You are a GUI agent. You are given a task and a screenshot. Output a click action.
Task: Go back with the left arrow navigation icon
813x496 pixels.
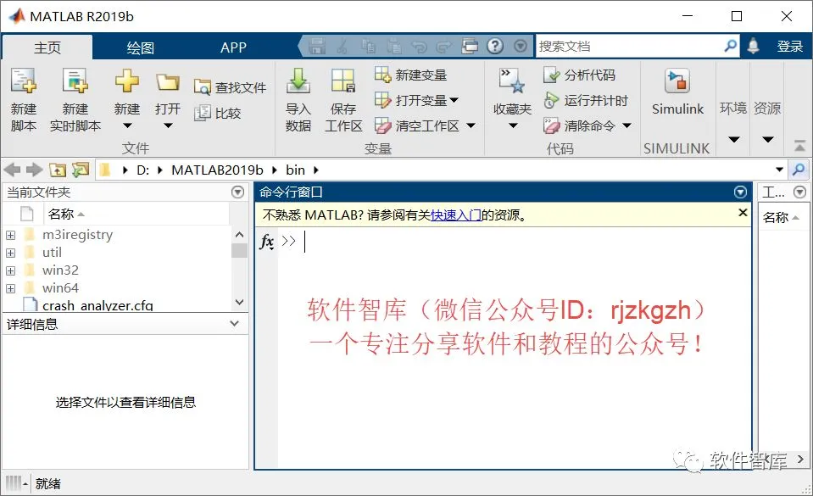[x=12, y=170]
